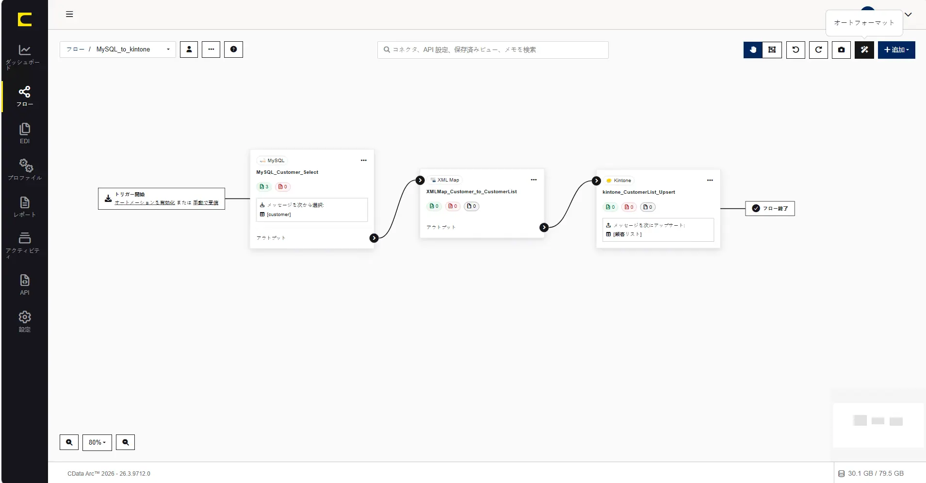
Task: Click the XML Map green success count badge
Action: tap(434, 206)
